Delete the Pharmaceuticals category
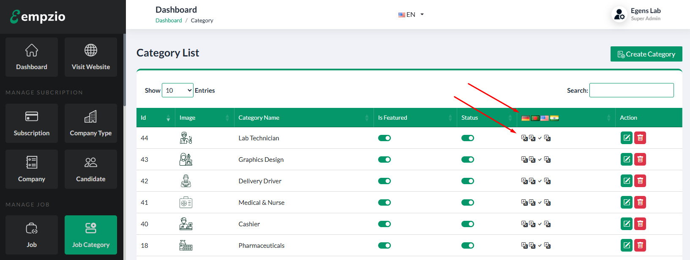This screenshot has width=690, height=260. click(x=640, y=245)
